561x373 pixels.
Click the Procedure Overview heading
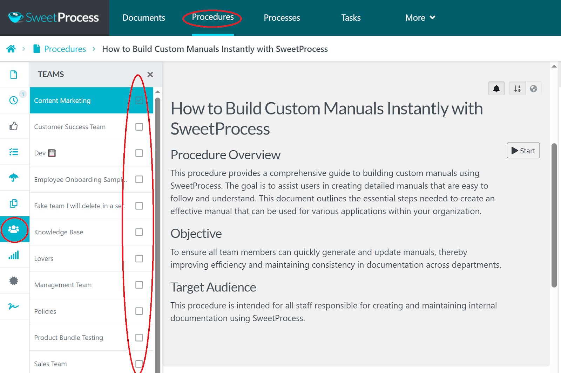[x=225, y=155]
